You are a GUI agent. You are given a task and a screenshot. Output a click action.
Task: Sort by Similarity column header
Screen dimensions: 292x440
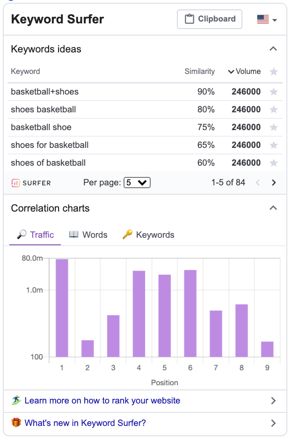pyautogui.click(x=199, y=72)
